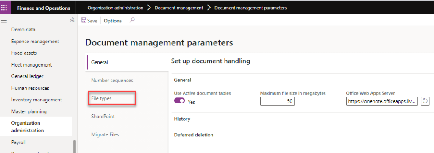Open the SharePoint tab
Viewport: 434px width, 153px height.
click(x=103, y=117)
